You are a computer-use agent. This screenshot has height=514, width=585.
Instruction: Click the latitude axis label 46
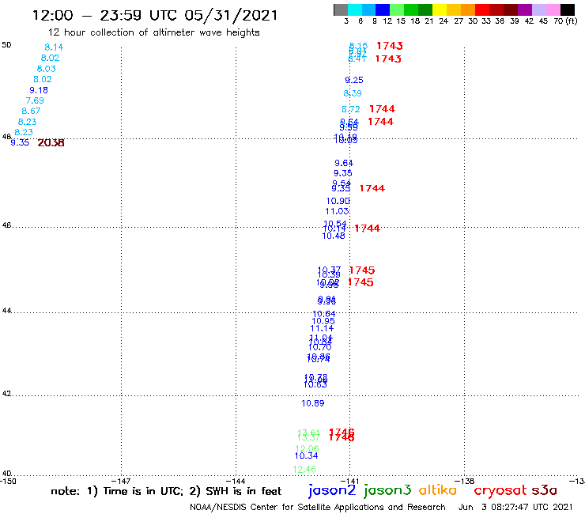(x=6, y=225)
